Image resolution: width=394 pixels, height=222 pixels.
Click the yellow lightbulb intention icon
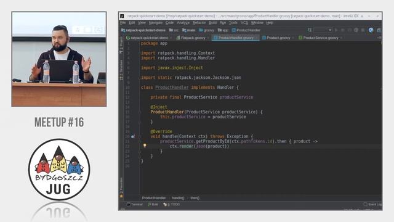click(x=145, y=146)
